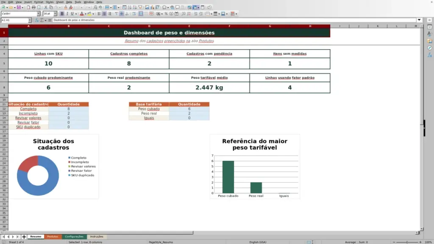
Task: Click the AutoFilter funnel icon
Action: point(140,8)
